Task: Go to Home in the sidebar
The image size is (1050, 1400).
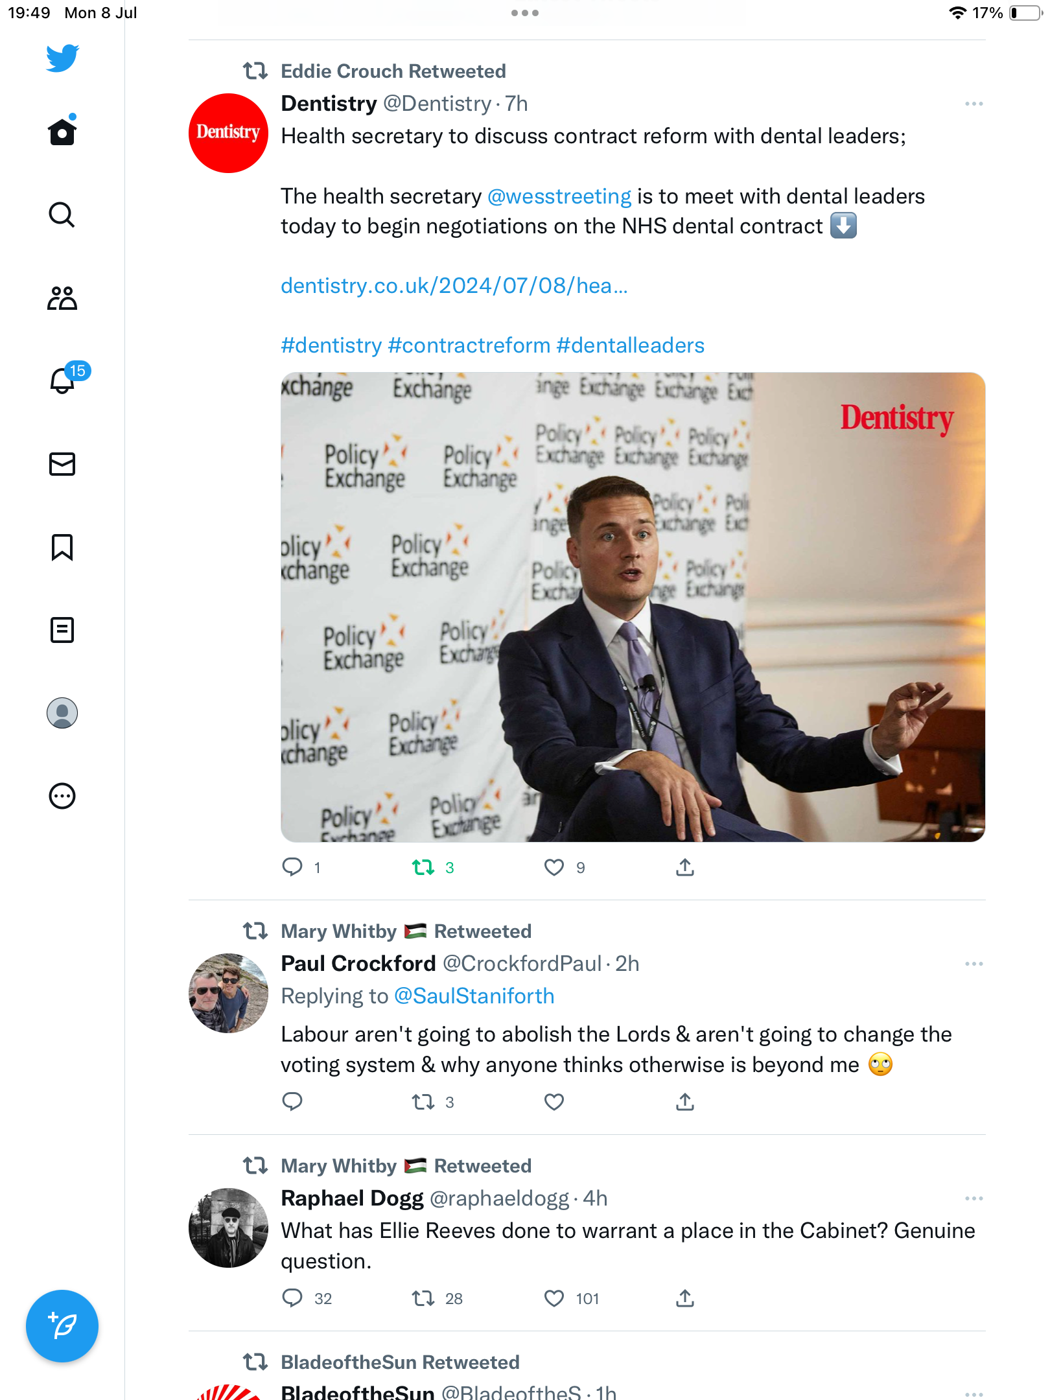Action: click(62, 132)
